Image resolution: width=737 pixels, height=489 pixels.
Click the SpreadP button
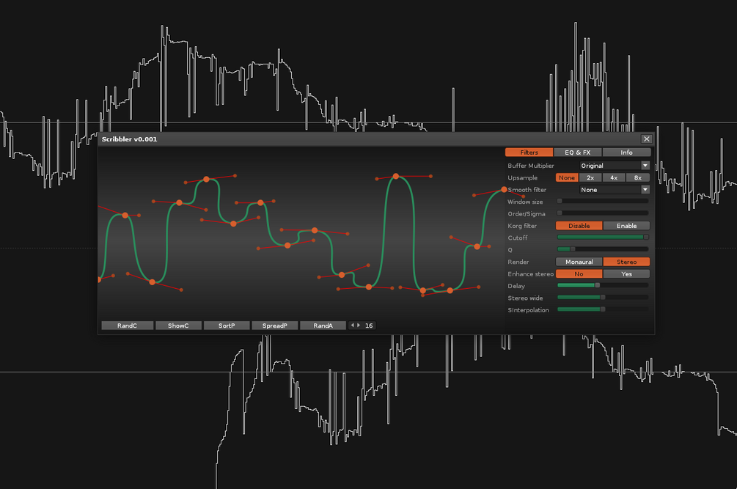click(x=274, y=326)
